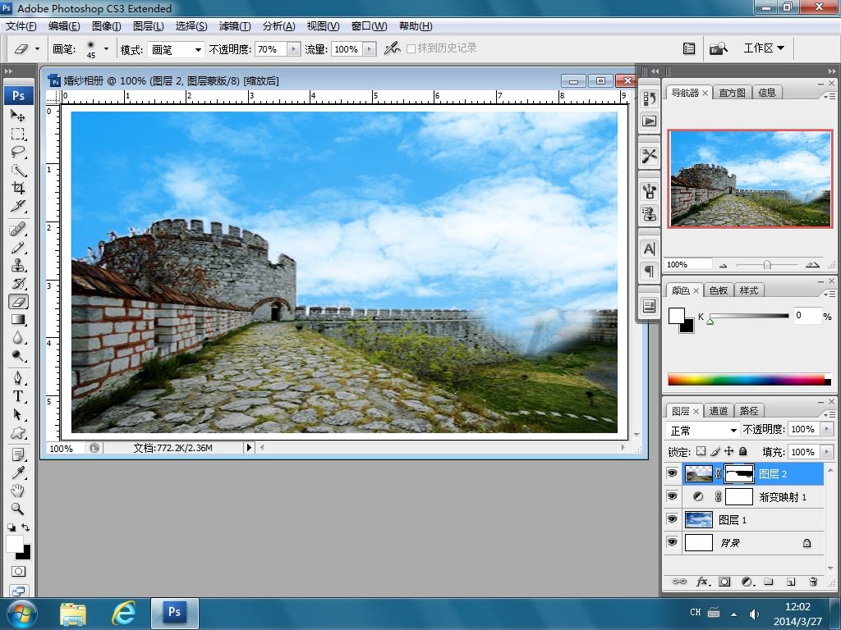Switch to the 直方图 tab
The width and height of the screenshot is (841, 630).
[732, 93]
